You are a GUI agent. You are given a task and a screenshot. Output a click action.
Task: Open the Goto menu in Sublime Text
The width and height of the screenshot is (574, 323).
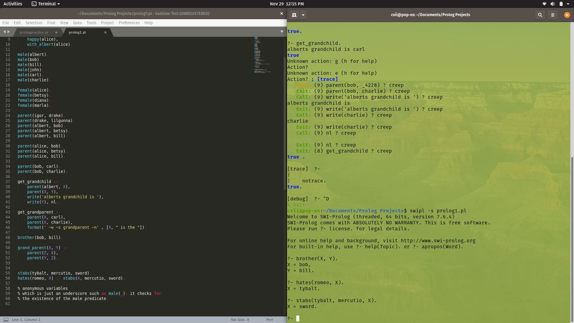(x=77, y=23)
